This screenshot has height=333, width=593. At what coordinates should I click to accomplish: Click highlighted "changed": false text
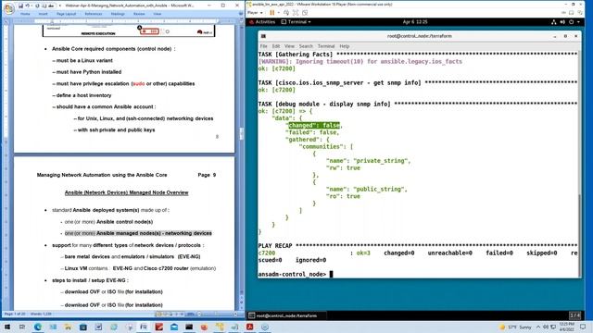coord(313,126)
